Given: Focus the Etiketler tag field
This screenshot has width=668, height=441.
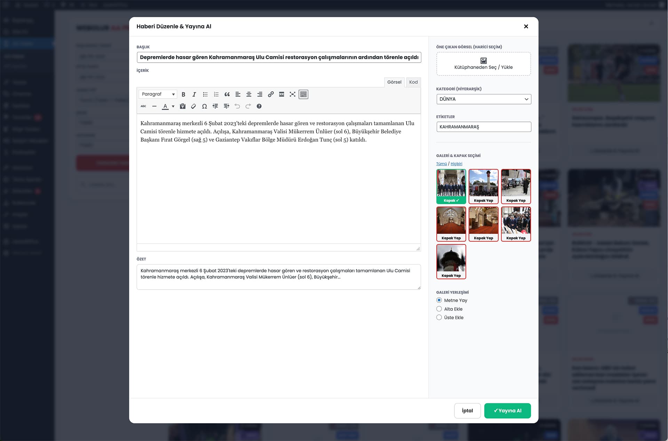Looking at the screenshot, I should [484, 127].
